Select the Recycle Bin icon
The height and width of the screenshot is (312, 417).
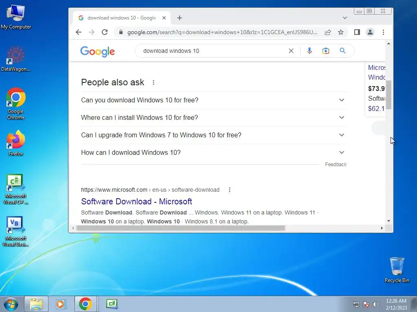click(x=397, y=270)
